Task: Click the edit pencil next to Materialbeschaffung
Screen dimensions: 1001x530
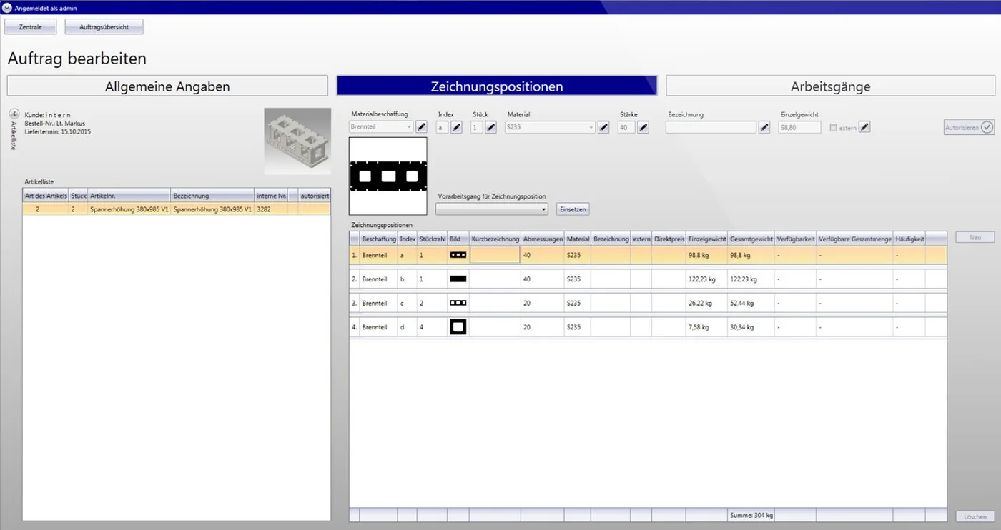Action: 421,127
